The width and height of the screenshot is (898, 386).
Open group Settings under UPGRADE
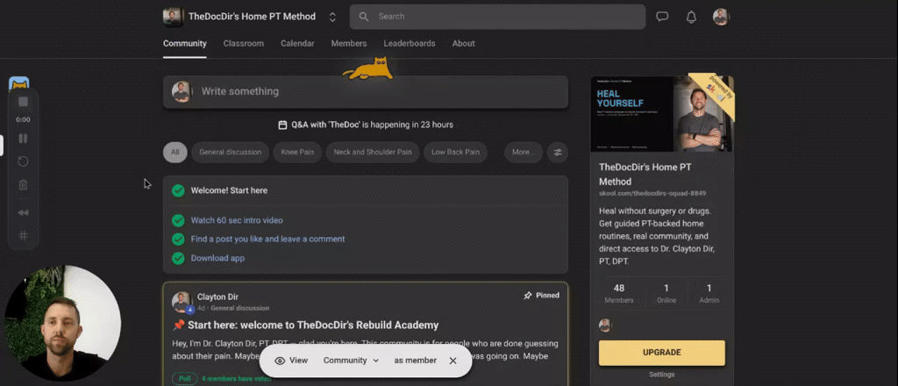pos(661,375)
